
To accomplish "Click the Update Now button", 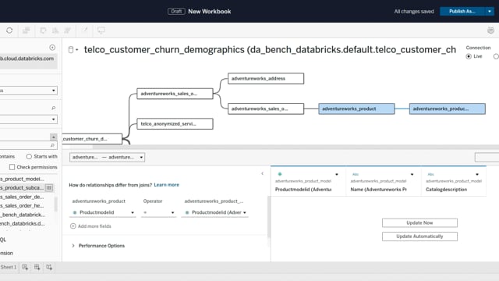I will 419,222.
